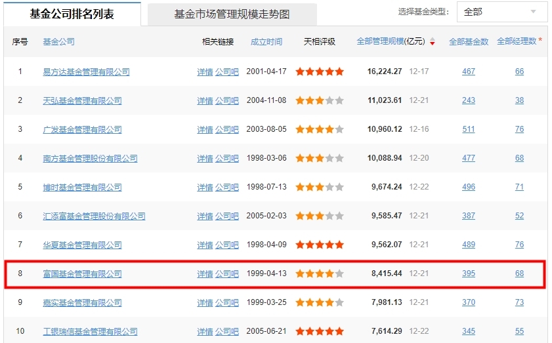
Task: Select scale value 8,415.44
Action: point(387,273)
